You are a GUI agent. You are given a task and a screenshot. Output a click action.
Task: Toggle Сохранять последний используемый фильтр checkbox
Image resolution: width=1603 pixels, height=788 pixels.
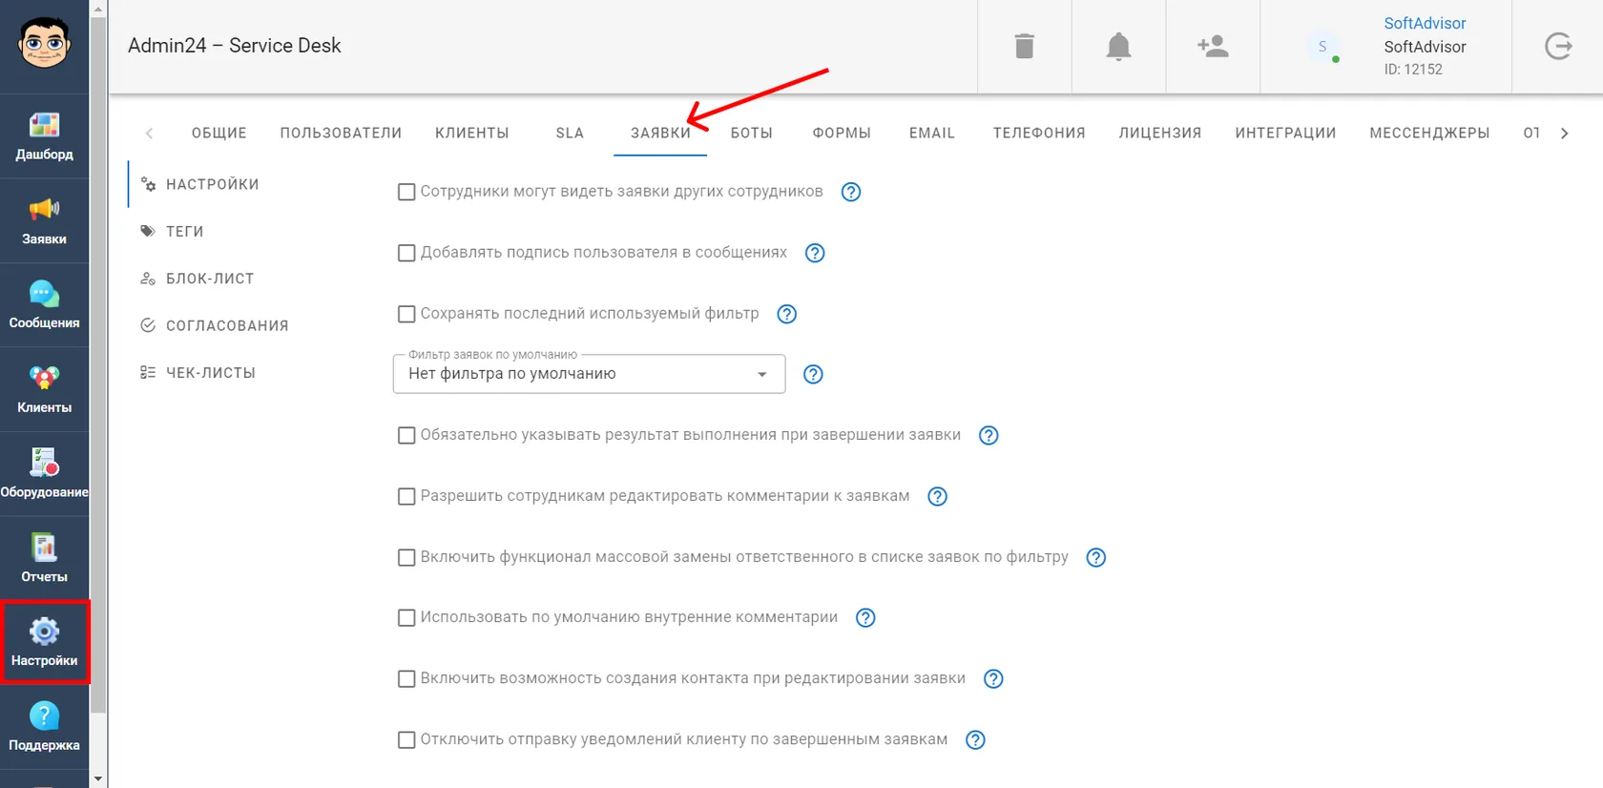[406, 314]
